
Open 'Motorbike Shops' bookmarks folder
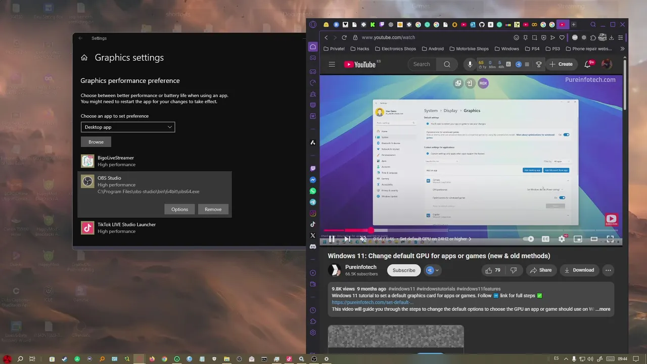tap(469, 49)
